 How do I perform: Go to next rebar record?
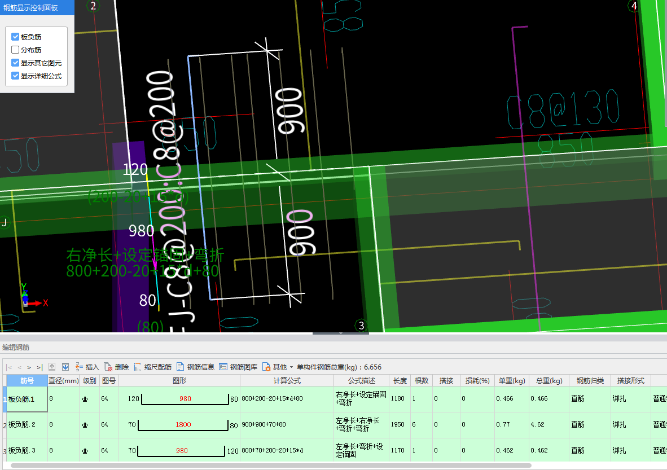tap(29, 367)
